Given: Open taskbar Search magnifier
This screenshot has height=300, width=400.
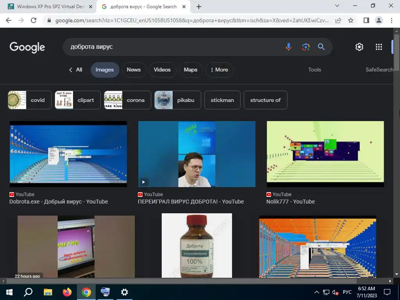Looking at the screenshot, I should pyautogui.click(x=28, y=292).
